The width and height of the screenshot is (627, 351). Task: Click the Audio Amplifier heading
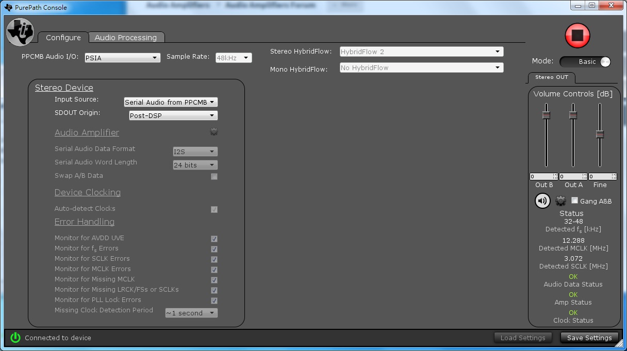87,132
